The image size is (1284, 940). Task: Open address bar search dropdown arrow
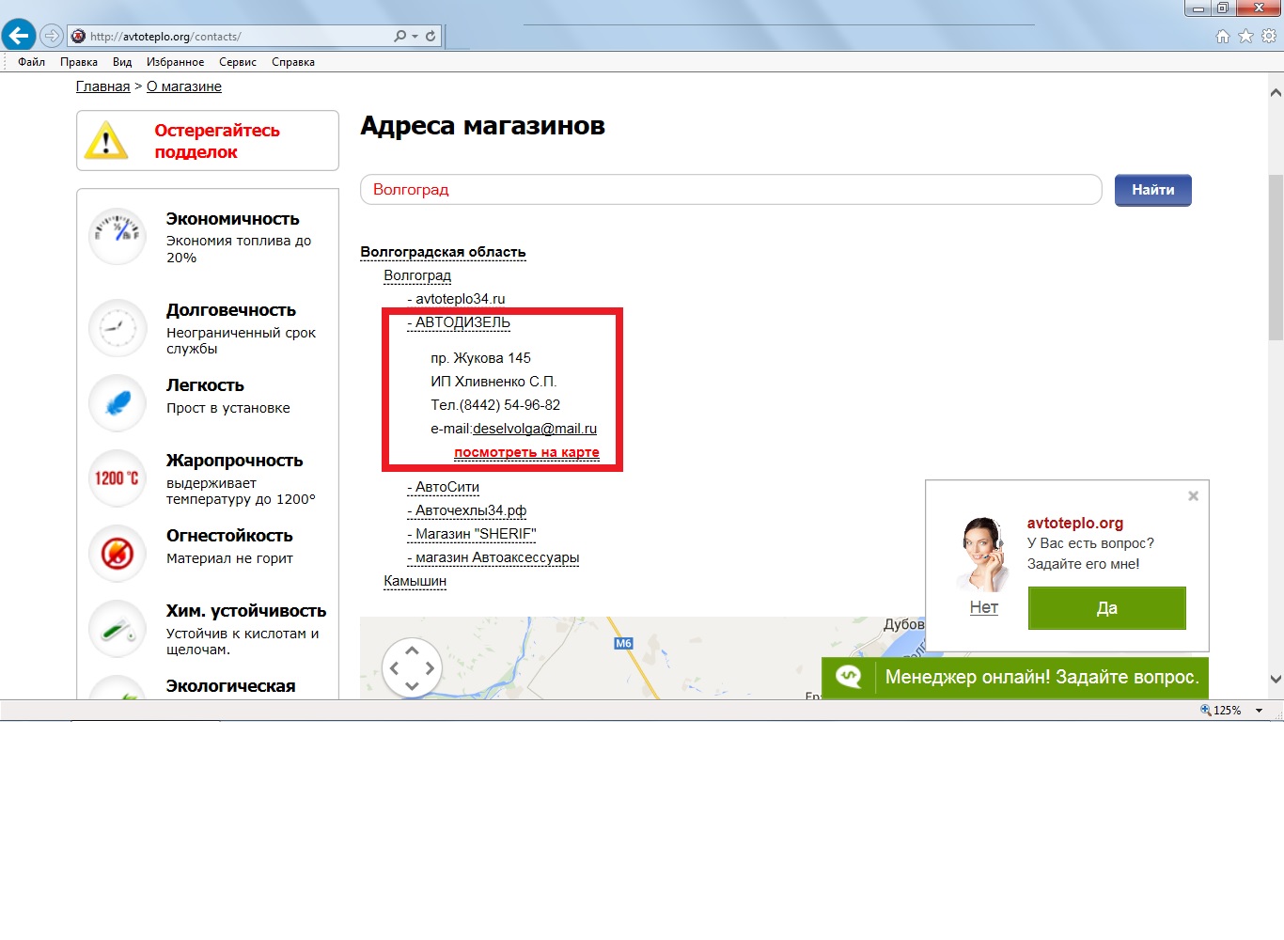(x=415, y=37)
